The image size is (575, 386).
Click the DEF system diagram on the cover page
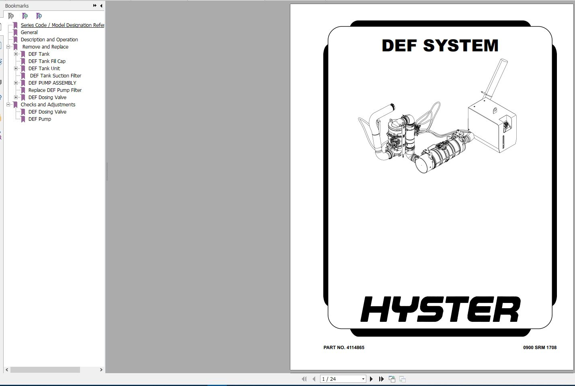[x=437, y=116]
